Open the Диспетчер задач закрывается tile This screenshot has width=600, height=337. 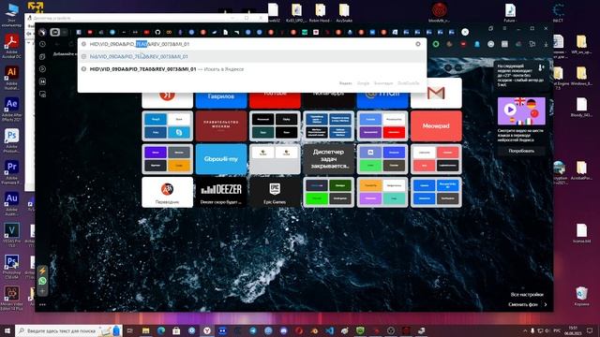pos(328,159)
